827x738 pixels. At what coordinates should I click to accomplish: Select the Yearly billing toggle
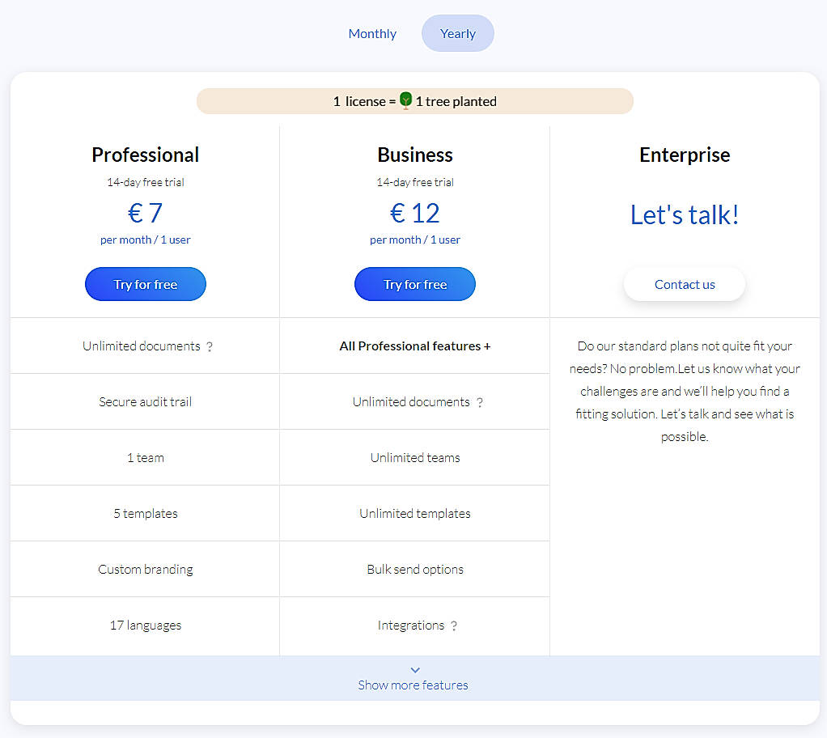pyautogui.click(x=457, y=33)
